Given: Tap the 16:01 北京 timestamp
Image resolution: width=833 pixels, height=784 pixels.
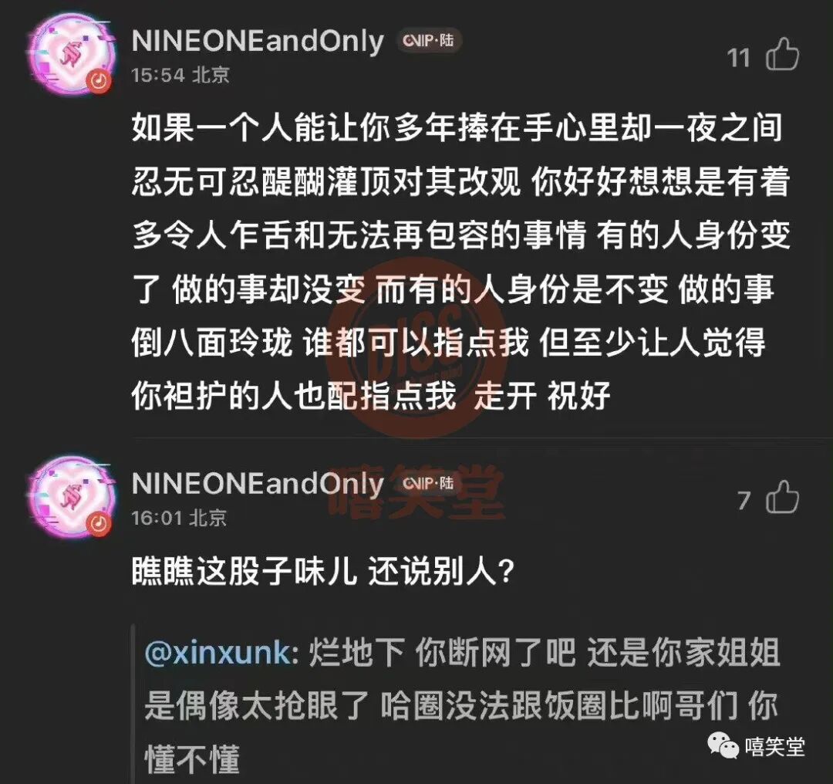Looking at the screenshot, I should pyautogui.click(x=180, y=517).
